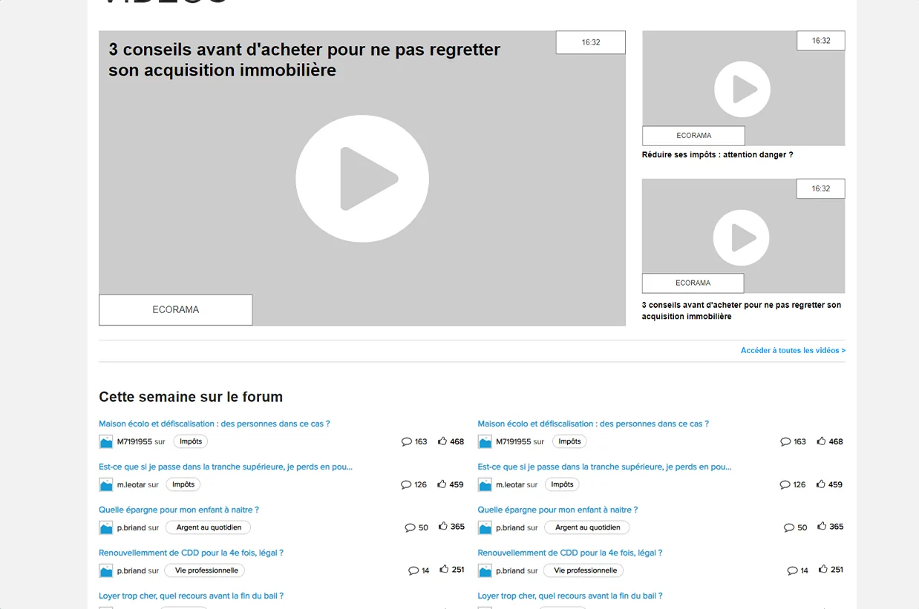Open right-column 'Loyer trop cher' thread

click(570, 596)
